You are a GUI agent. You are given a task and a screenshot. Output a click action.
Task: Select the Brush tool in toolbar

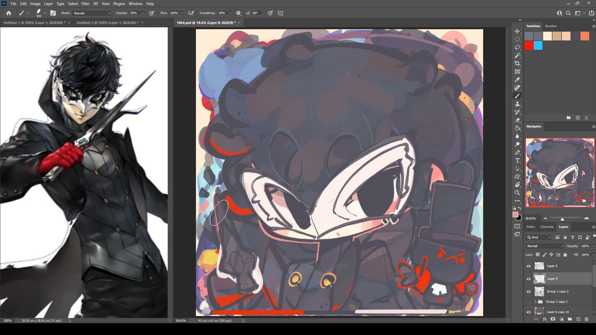click(517, 96)
